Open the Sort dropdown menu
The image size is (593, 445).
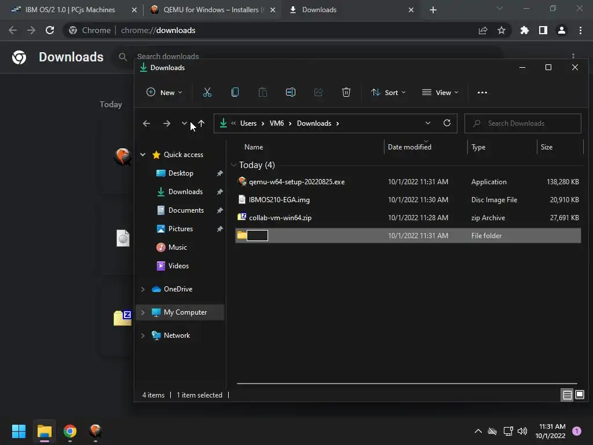(x=389, y=92)
